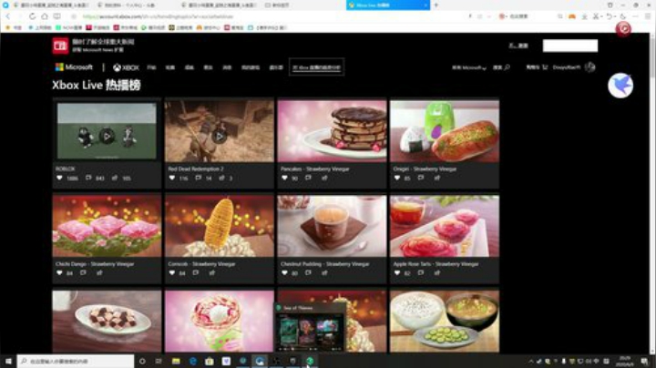Image resolution: width=656 pixels, height=368 pixels.
Task: Open the strawberry parfait screenshot
Action: coord(220,322)
